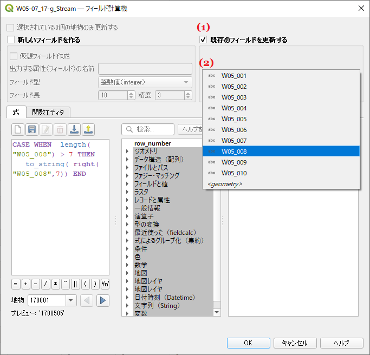The image size is (370, 355).
Task: Click the save expression floppy disk icon
Action: (32, 129)
